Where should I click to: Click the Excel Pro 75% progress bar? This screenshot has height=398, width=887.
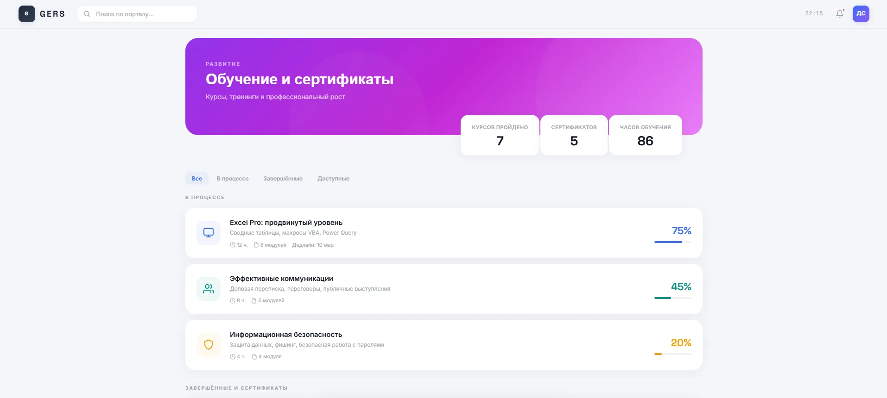click(672, 242)
